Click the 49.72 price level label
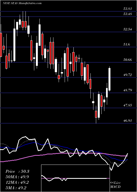Screen dimensions: 137x192 (x=127, y=75)
